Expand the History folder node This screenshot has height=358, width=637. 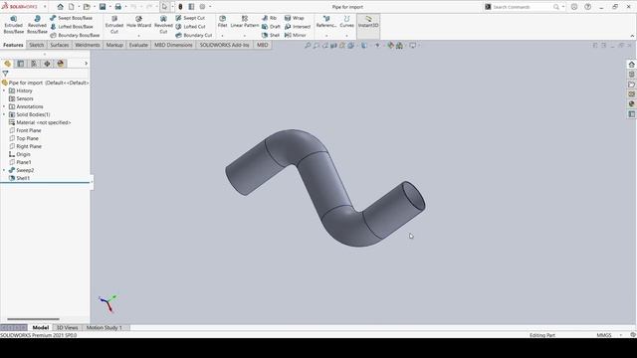[4, 90]
